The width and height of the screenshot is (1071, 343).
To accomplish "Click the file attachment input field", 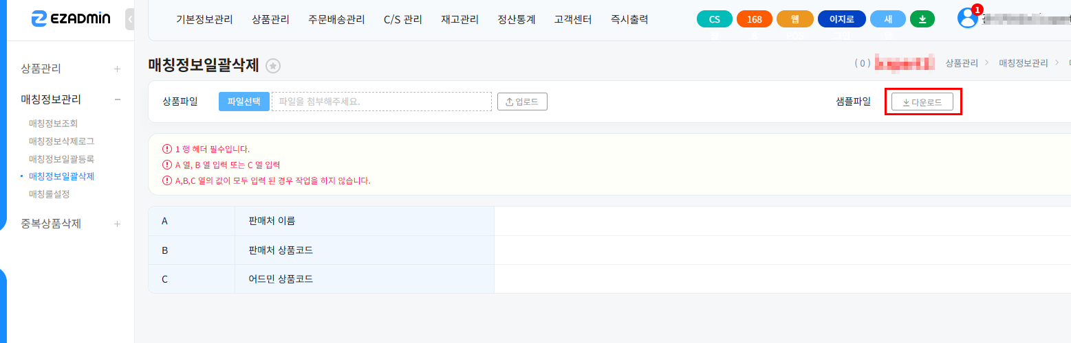I will click(x=382, y=102).
